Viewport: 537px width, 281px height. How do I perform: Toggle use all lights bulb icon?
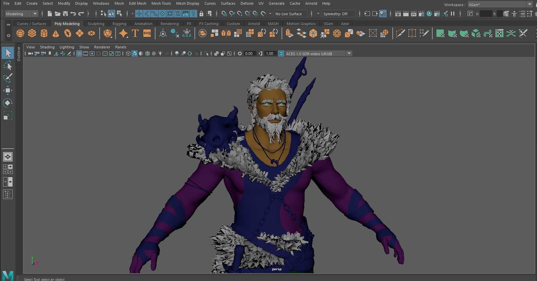point(160,53)
